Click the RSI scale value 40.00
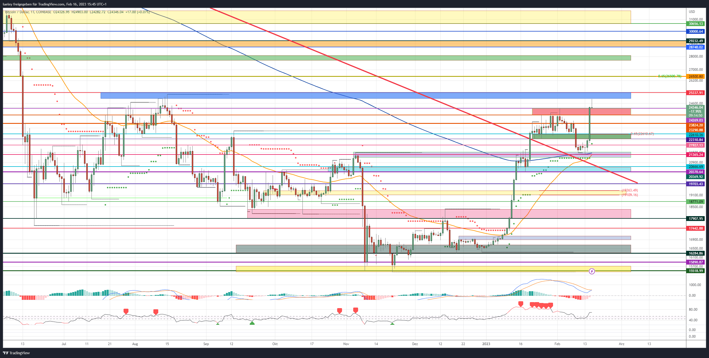Viewport: 709px width, 358px height. (x=693, y=320)
